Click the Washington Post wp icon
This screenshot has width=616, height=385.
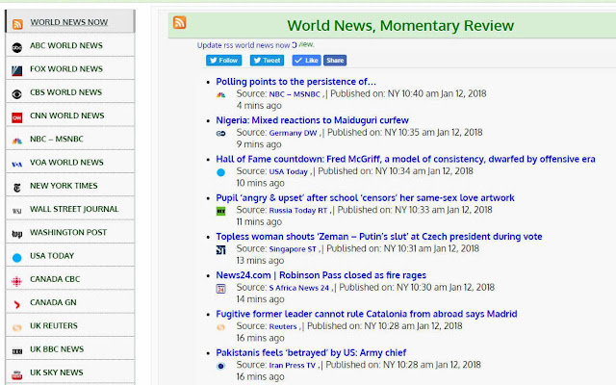[x=17, y=235]
